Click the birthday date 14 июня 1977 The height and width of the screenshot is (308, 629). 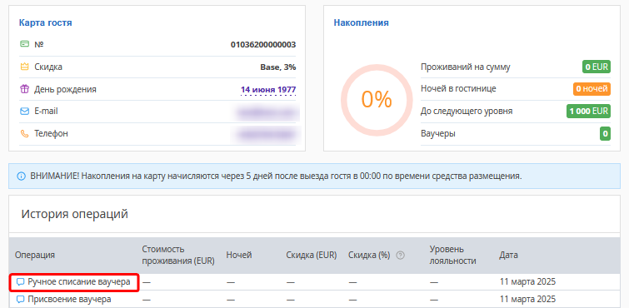point(268,89)
